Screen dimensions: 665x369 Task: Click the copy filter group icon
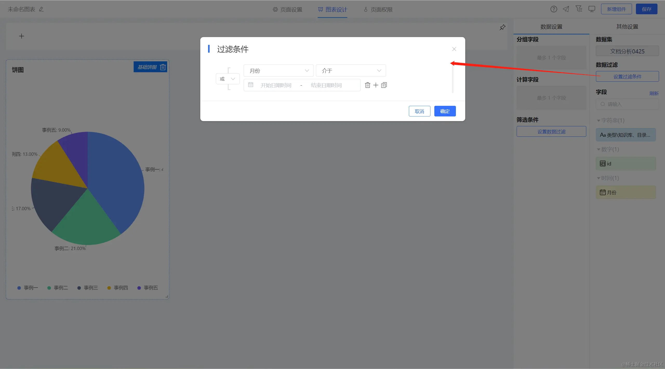tap(384, 85)
